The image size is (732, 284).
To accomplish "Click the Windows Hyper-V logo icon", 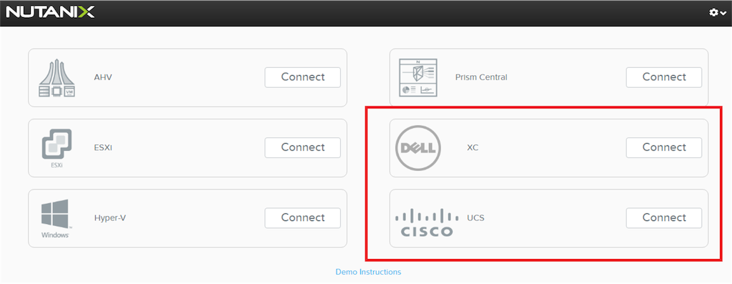I will [55, 219].
